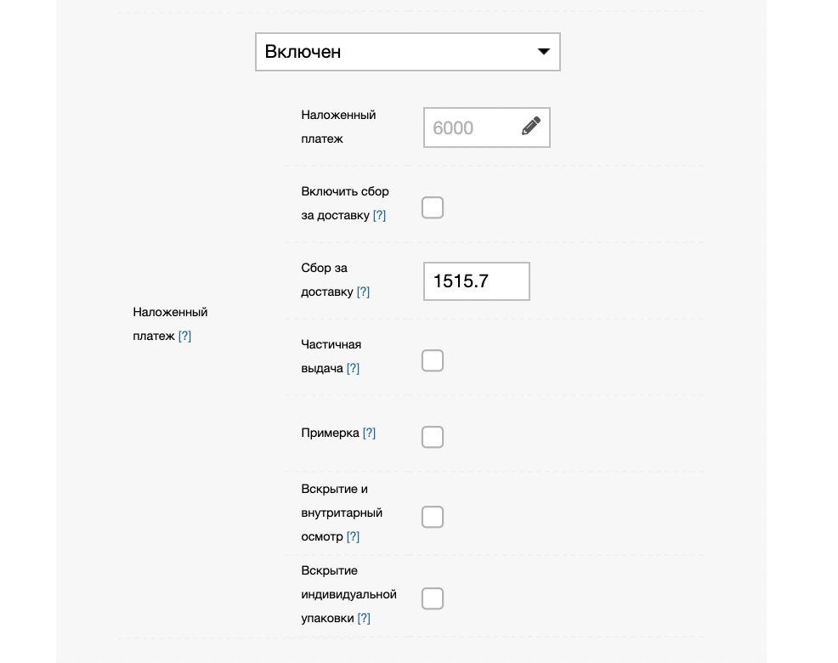Focus the Сбор за доставку input field
This screenshot has height=663, width=838.
(476, 281)
